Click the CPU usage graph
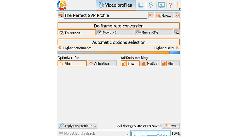This screenshot has height=137, width=237. (150, 134)
